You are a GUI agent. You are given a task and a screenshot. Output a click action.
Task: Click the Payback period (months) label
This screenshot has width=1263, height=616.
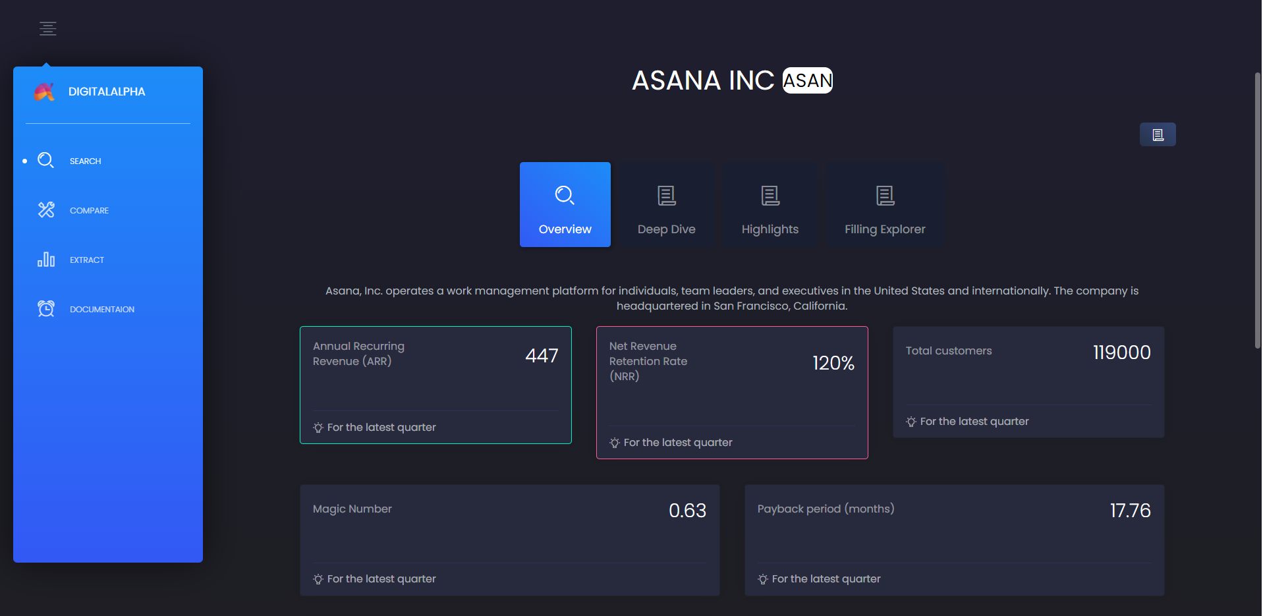826,509
